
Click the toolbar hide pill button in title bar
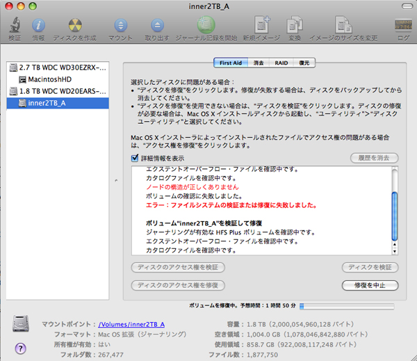pyautogui.click(x=407, y=6)
